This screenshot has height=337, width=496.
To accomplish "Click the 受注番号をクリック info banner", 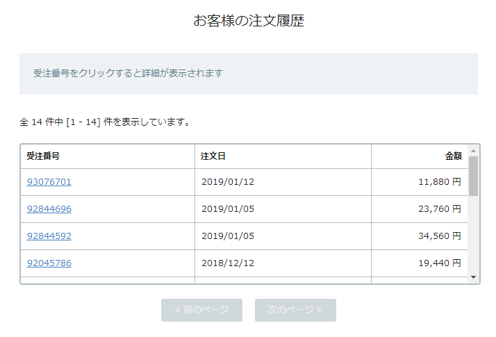I will tap(129, 73).
